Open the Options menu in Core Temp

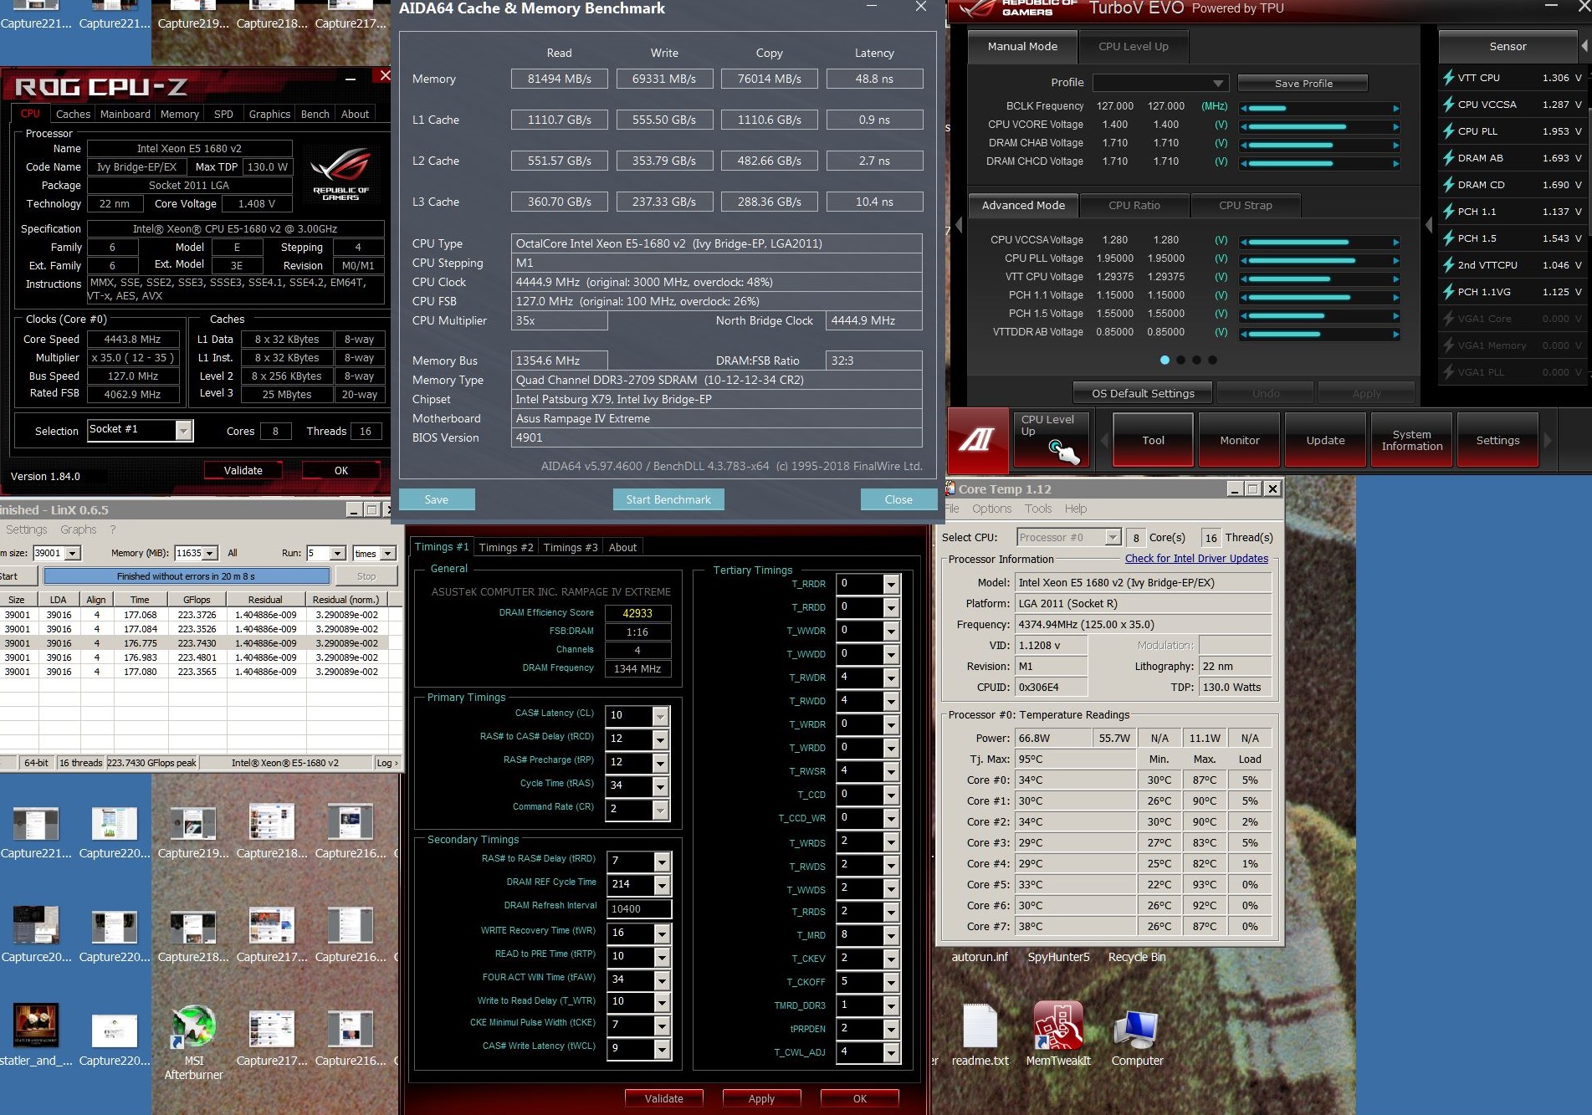(991, 509)
